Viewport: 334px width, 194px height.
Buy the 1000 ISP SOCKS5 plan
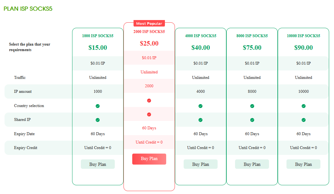pyautogui.click(x=98, y=164)
